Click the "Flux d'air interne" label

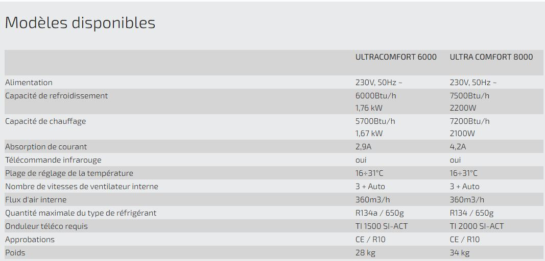click(36, 200)
